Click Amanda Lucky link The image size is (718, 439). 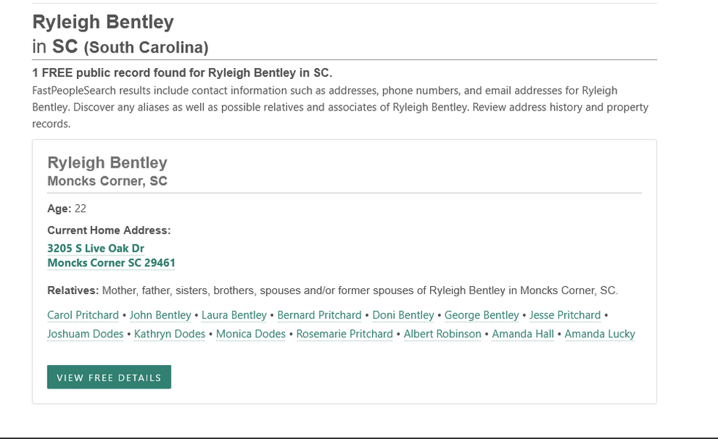[599, 334]
